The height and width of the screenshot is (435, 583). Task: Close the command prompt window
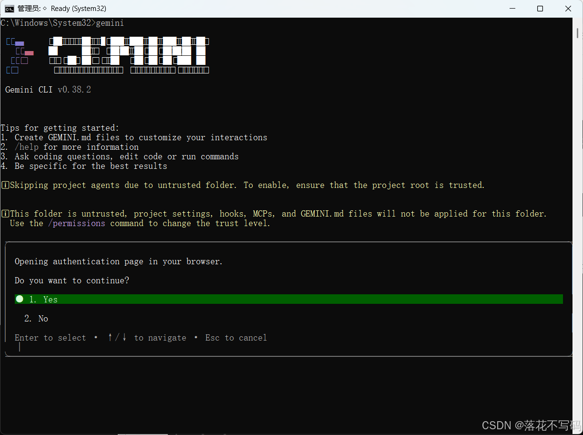[568, 9]
